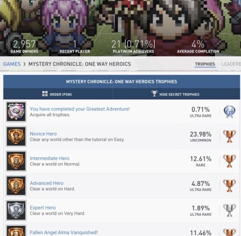241x236 pixels.
Task: Open You have completed your Greatest Adventure!
Action: pos(80,109)
